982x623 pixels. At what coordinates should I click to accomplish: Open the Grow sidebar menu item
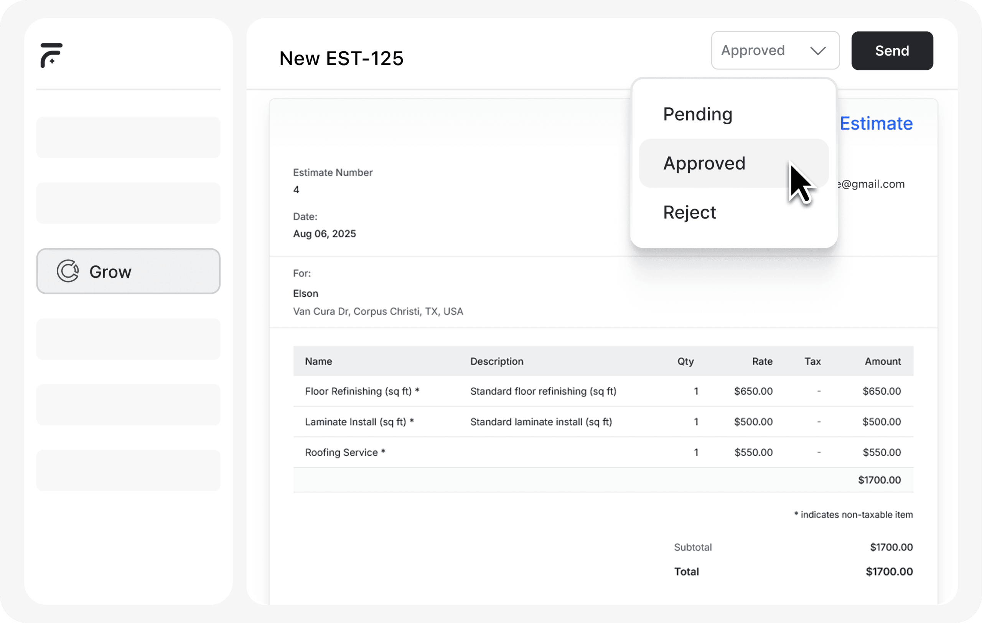pos(128,271)
